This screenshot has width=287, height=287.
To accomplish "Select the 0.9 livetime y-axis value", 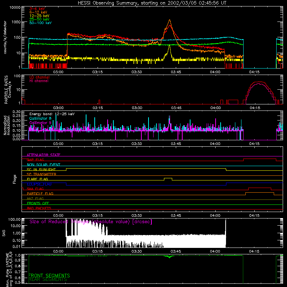I will [x=18, y=260].
